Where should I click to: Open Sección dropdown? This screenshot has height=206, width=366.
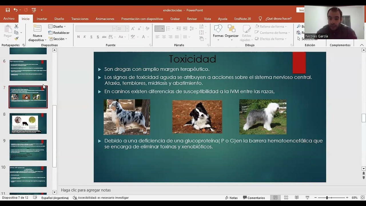tap(58, 39)
